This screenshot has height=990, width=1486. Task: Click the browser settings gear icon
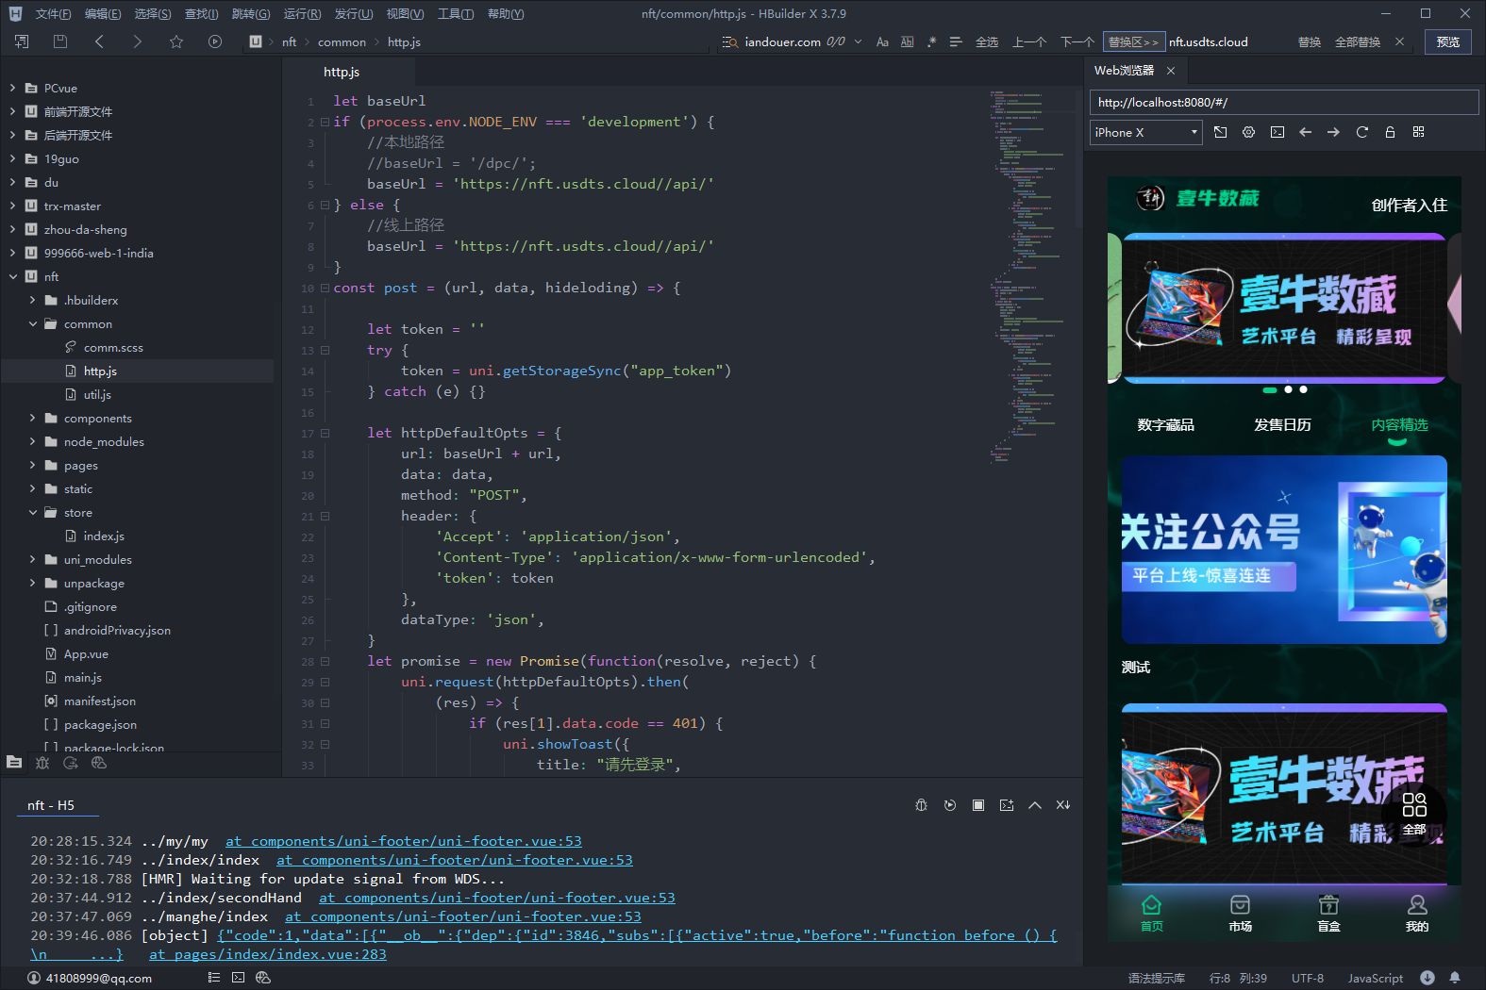tap(1248, 132)
